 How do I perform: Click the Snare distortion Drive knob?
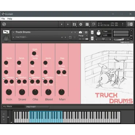19,81
